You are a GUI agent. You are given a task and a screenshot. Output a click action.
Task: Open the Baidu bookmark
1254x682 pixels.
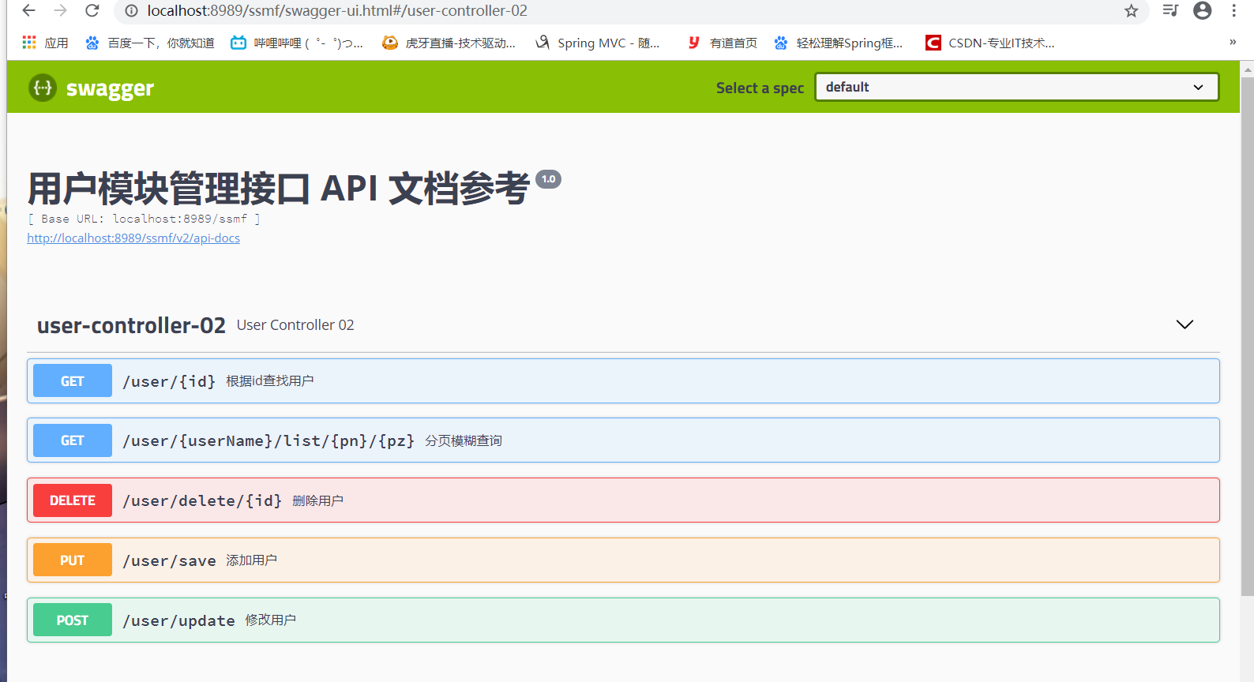point(150,43)
